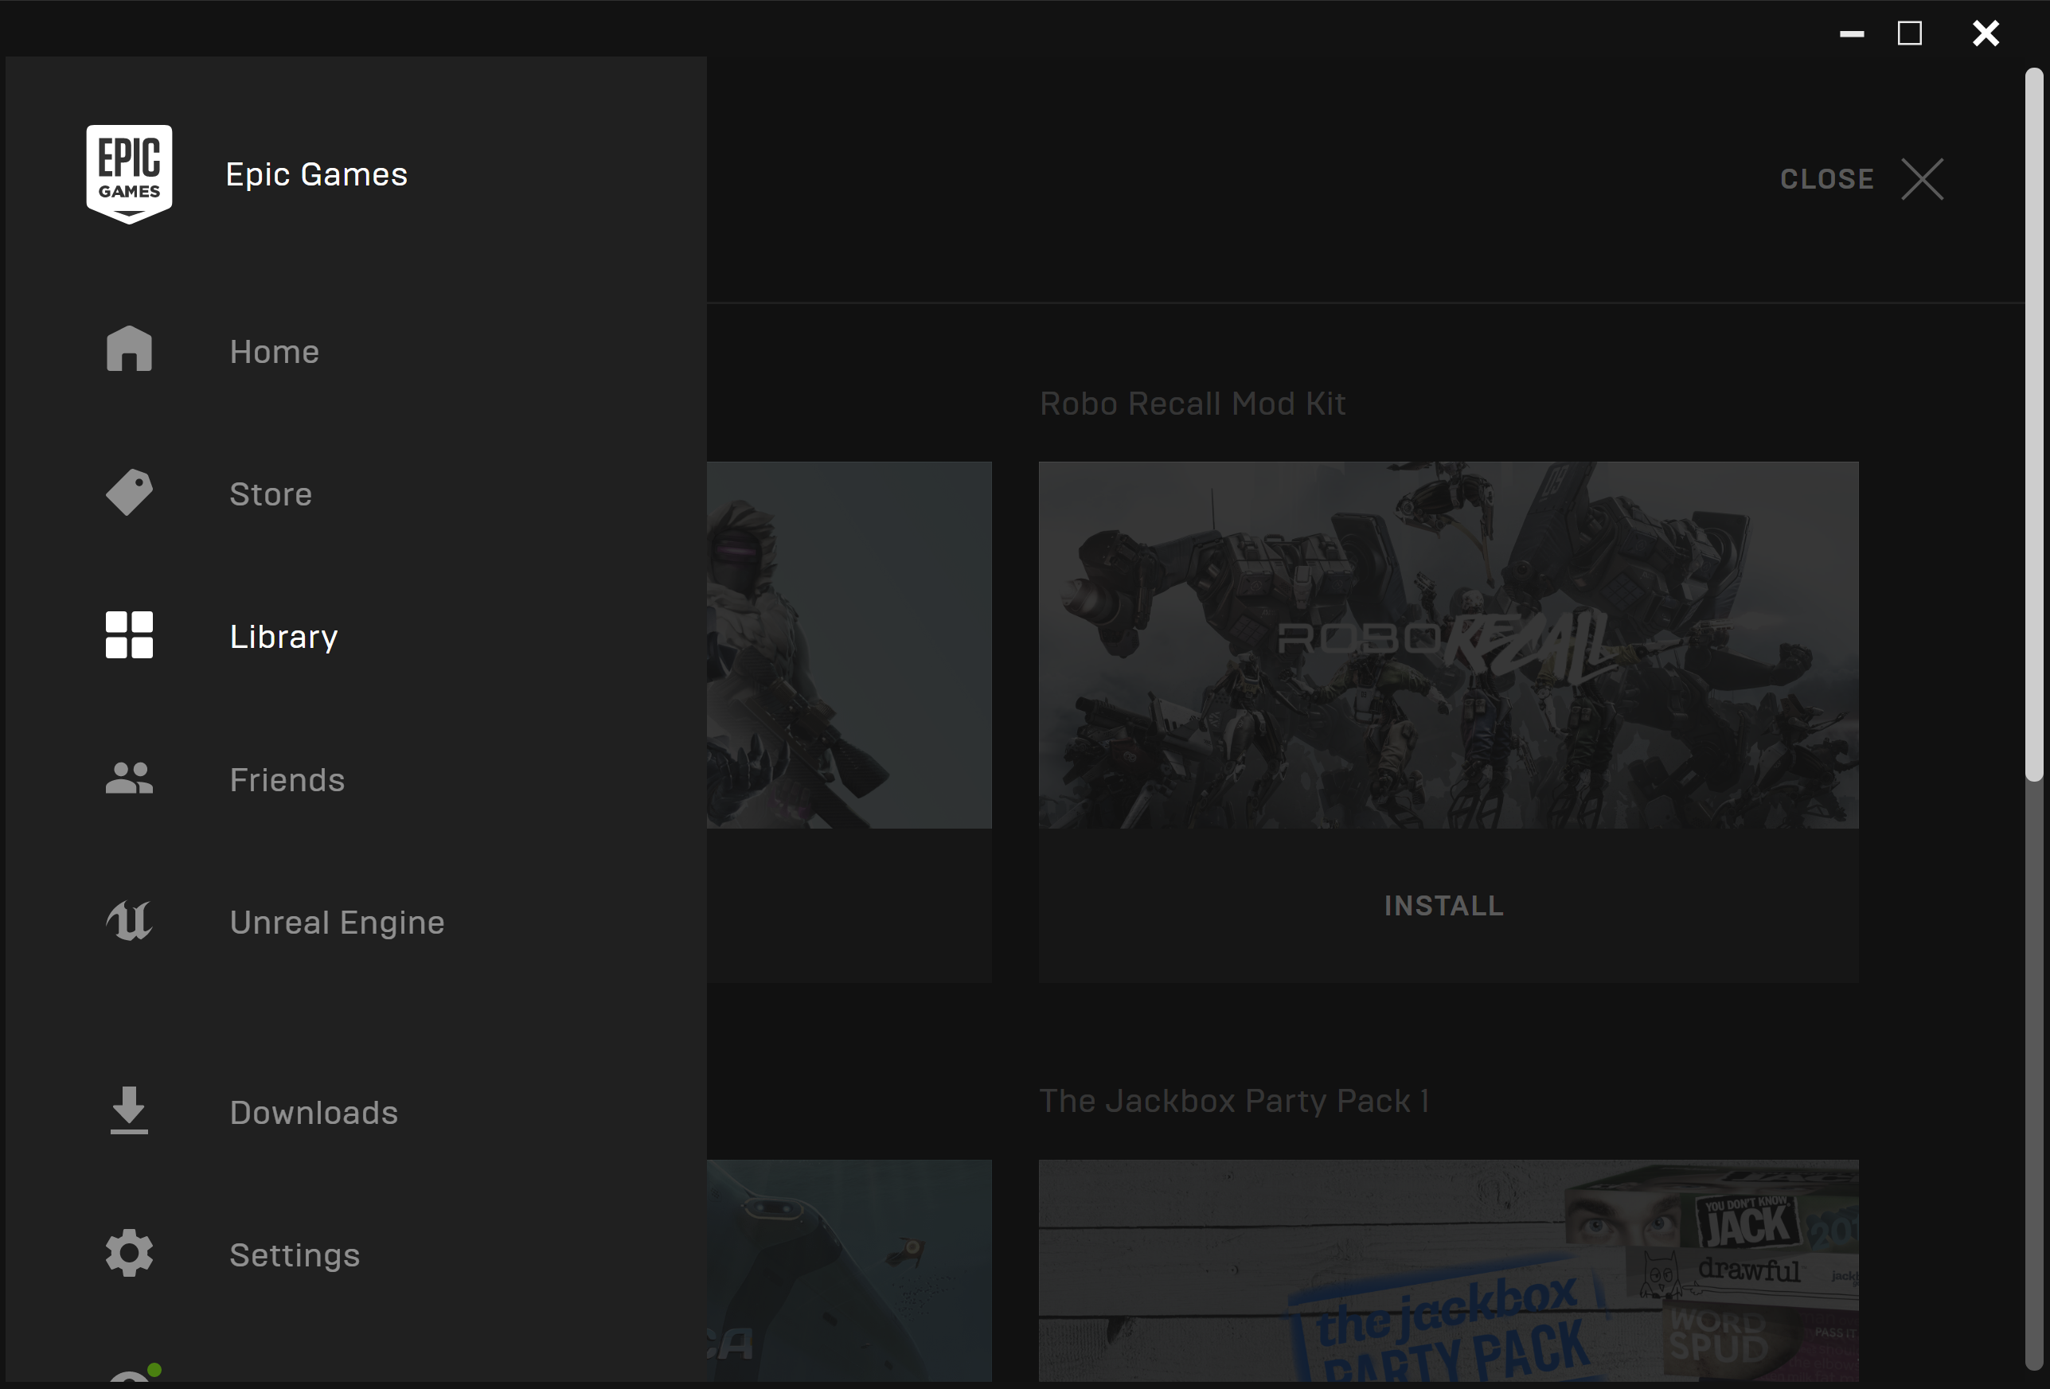Screen dimensions: 2050x1389
Task: Click the Unreal Engine logo icon
Action: [129, 921]
